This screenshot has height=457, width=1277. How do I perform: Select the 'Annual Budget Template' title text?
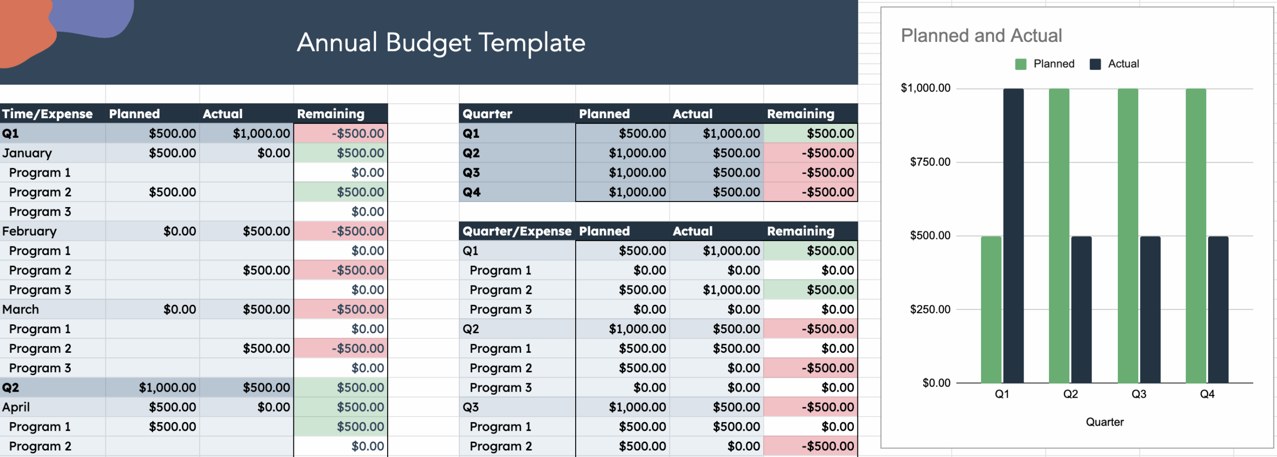pos(441,42)
